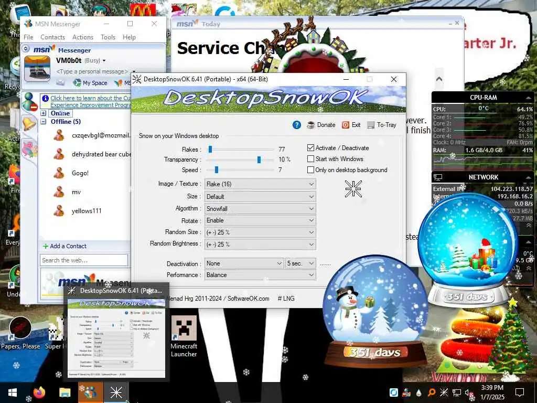Adjust the Flakes slider handle
Screen dimensions: 537x403
pyautogui.click(x=210, y=150)
